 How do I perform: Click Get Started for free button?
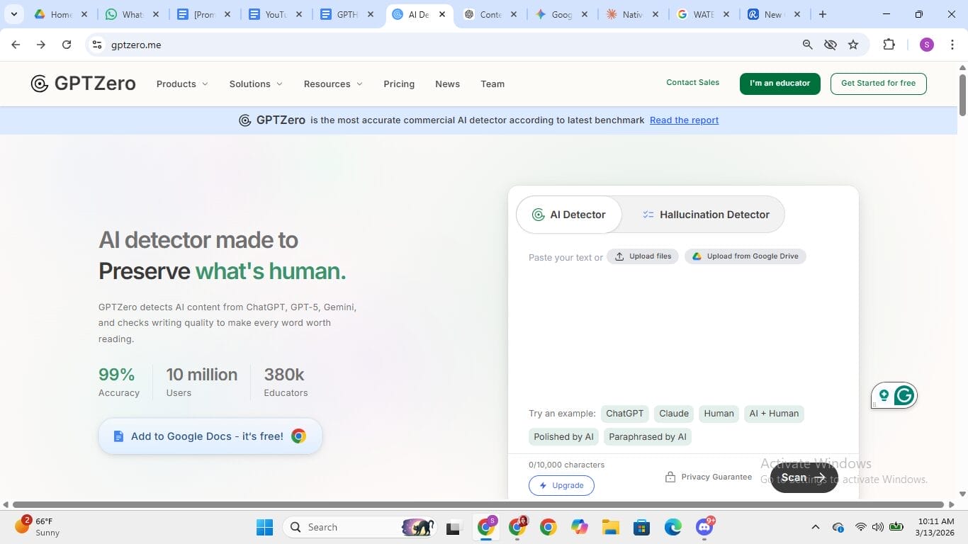(x=878, y=84)
